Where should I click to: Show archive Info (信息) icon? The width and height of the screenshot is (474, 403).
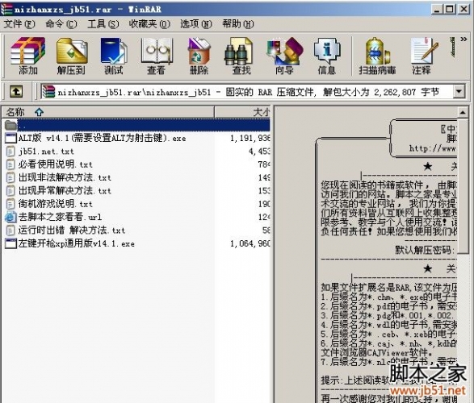pyautogui.click(x=327, y=56)
